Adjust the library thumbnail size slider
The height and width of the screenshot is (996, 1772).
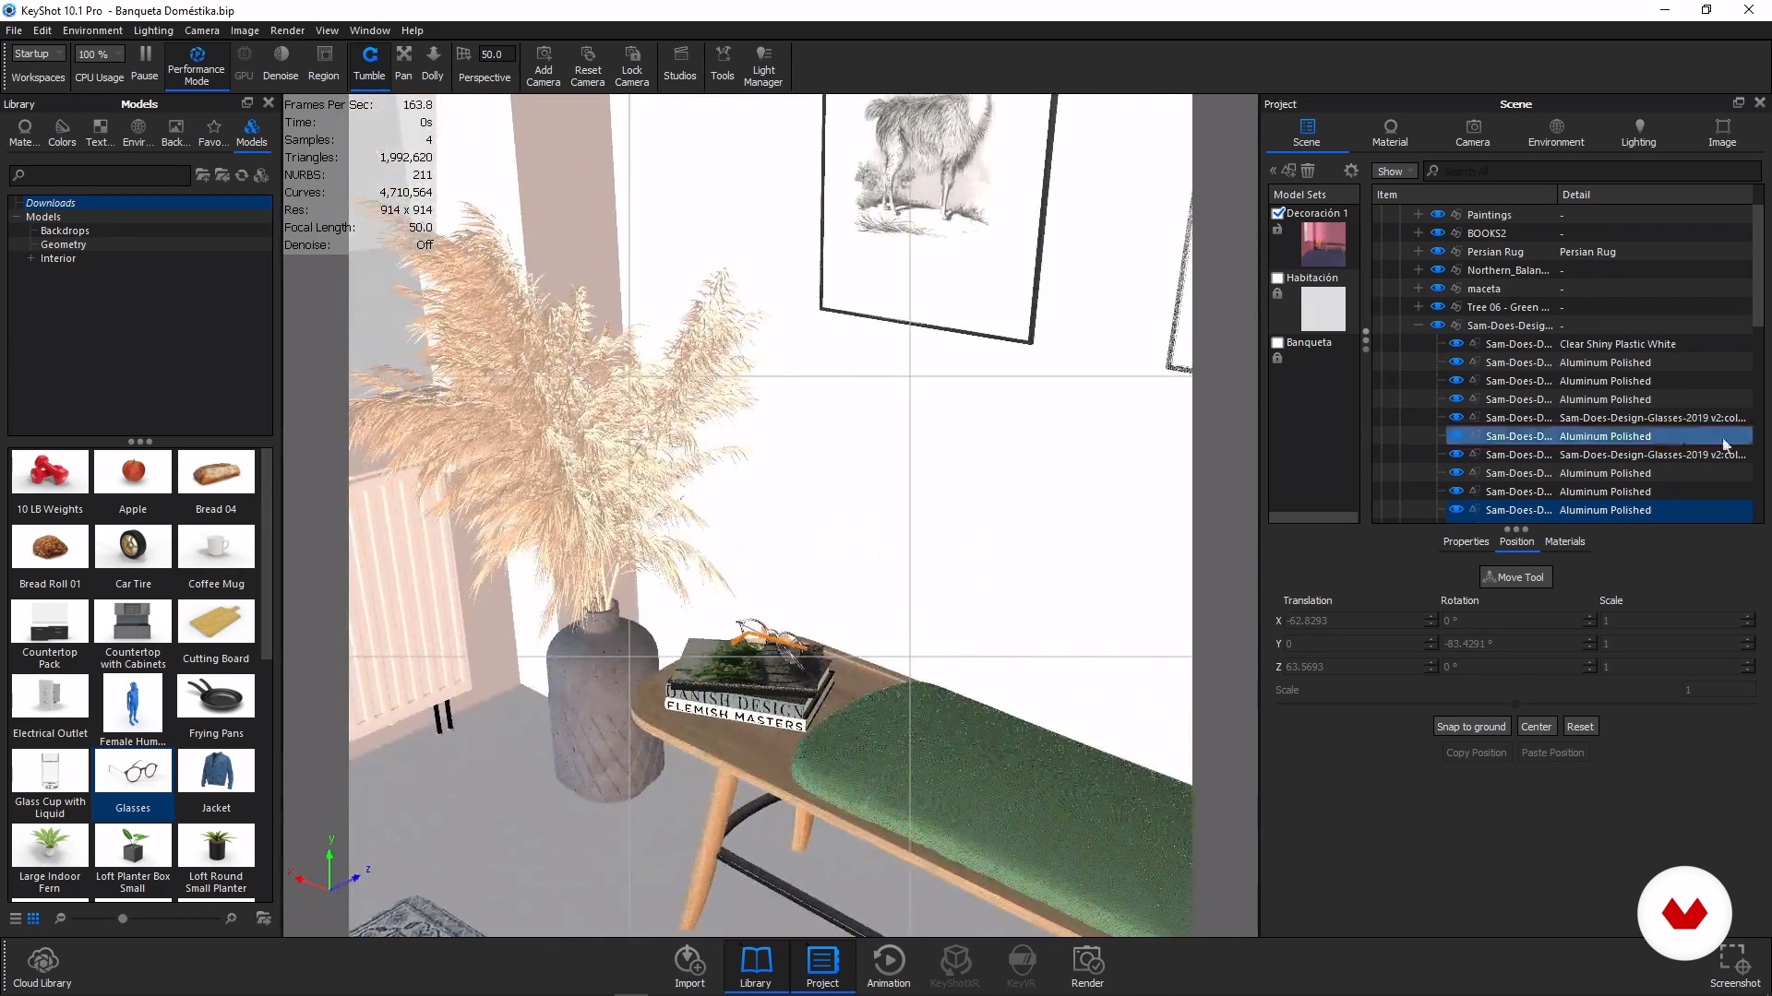click(x=123, y=919)
